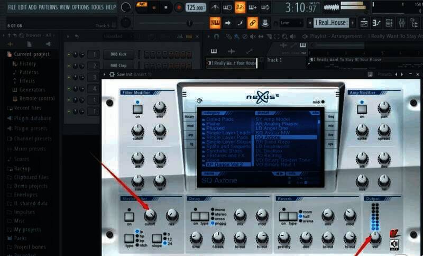423x256 pixels.
Task: Open the TOOLS menu
Action: click(97, 7)
